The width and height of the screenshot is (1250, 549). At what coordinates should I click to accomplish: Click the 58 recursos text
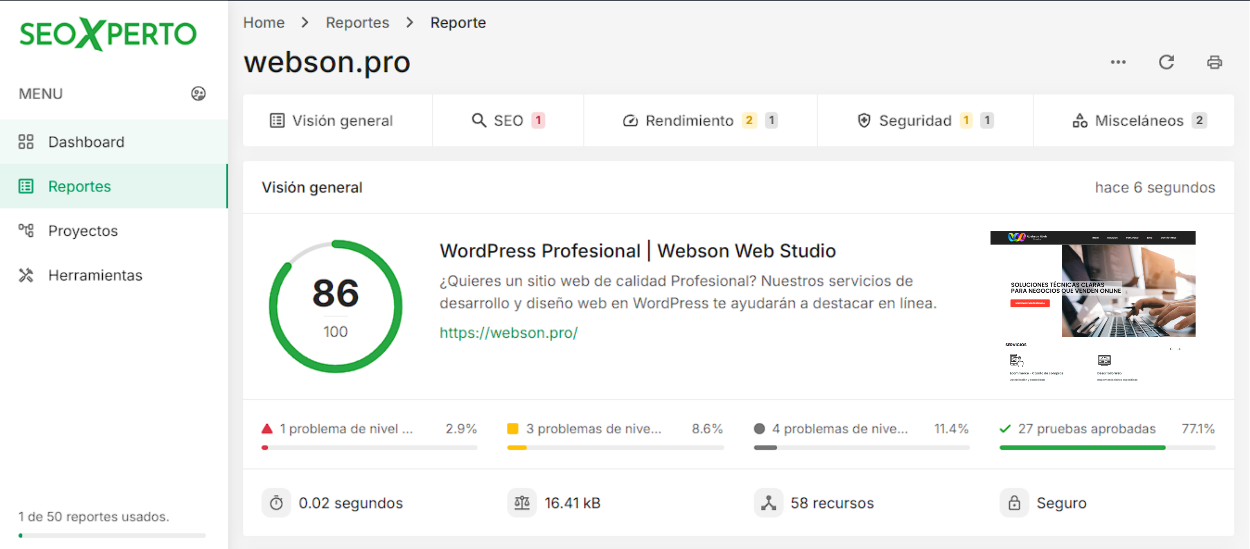click(832, 503)
